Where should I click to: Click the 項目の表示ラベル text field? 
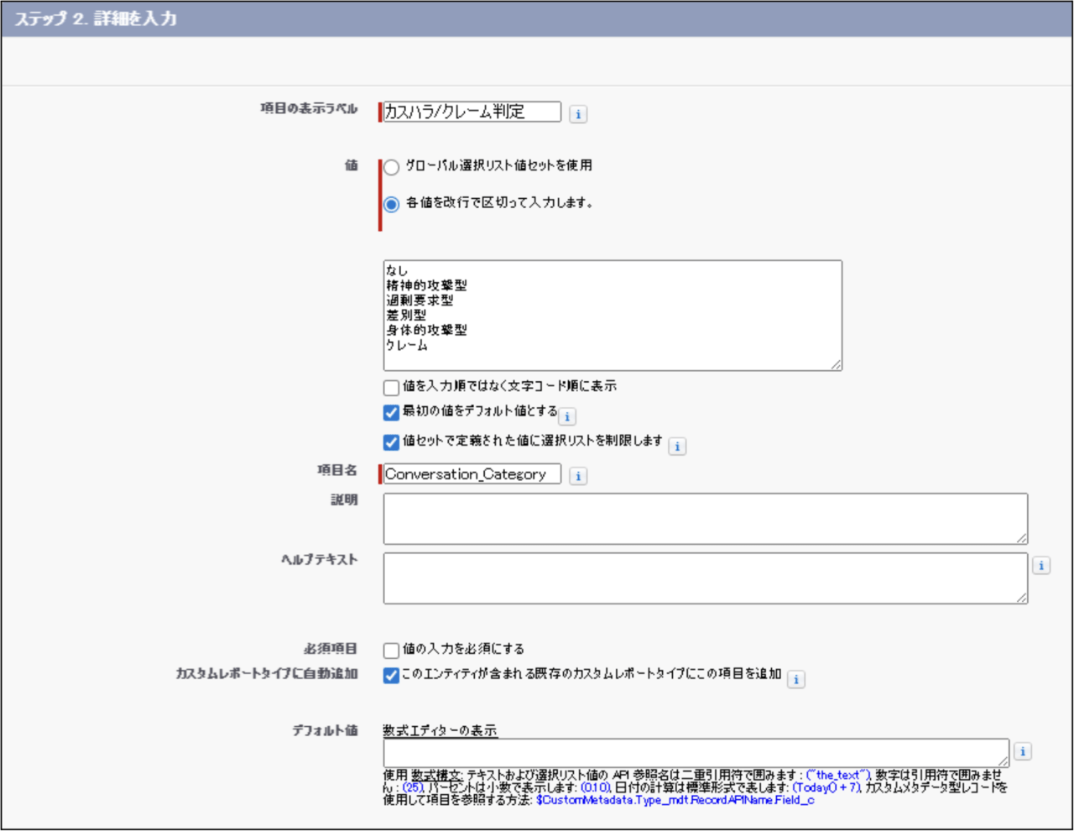pos(472,112)
